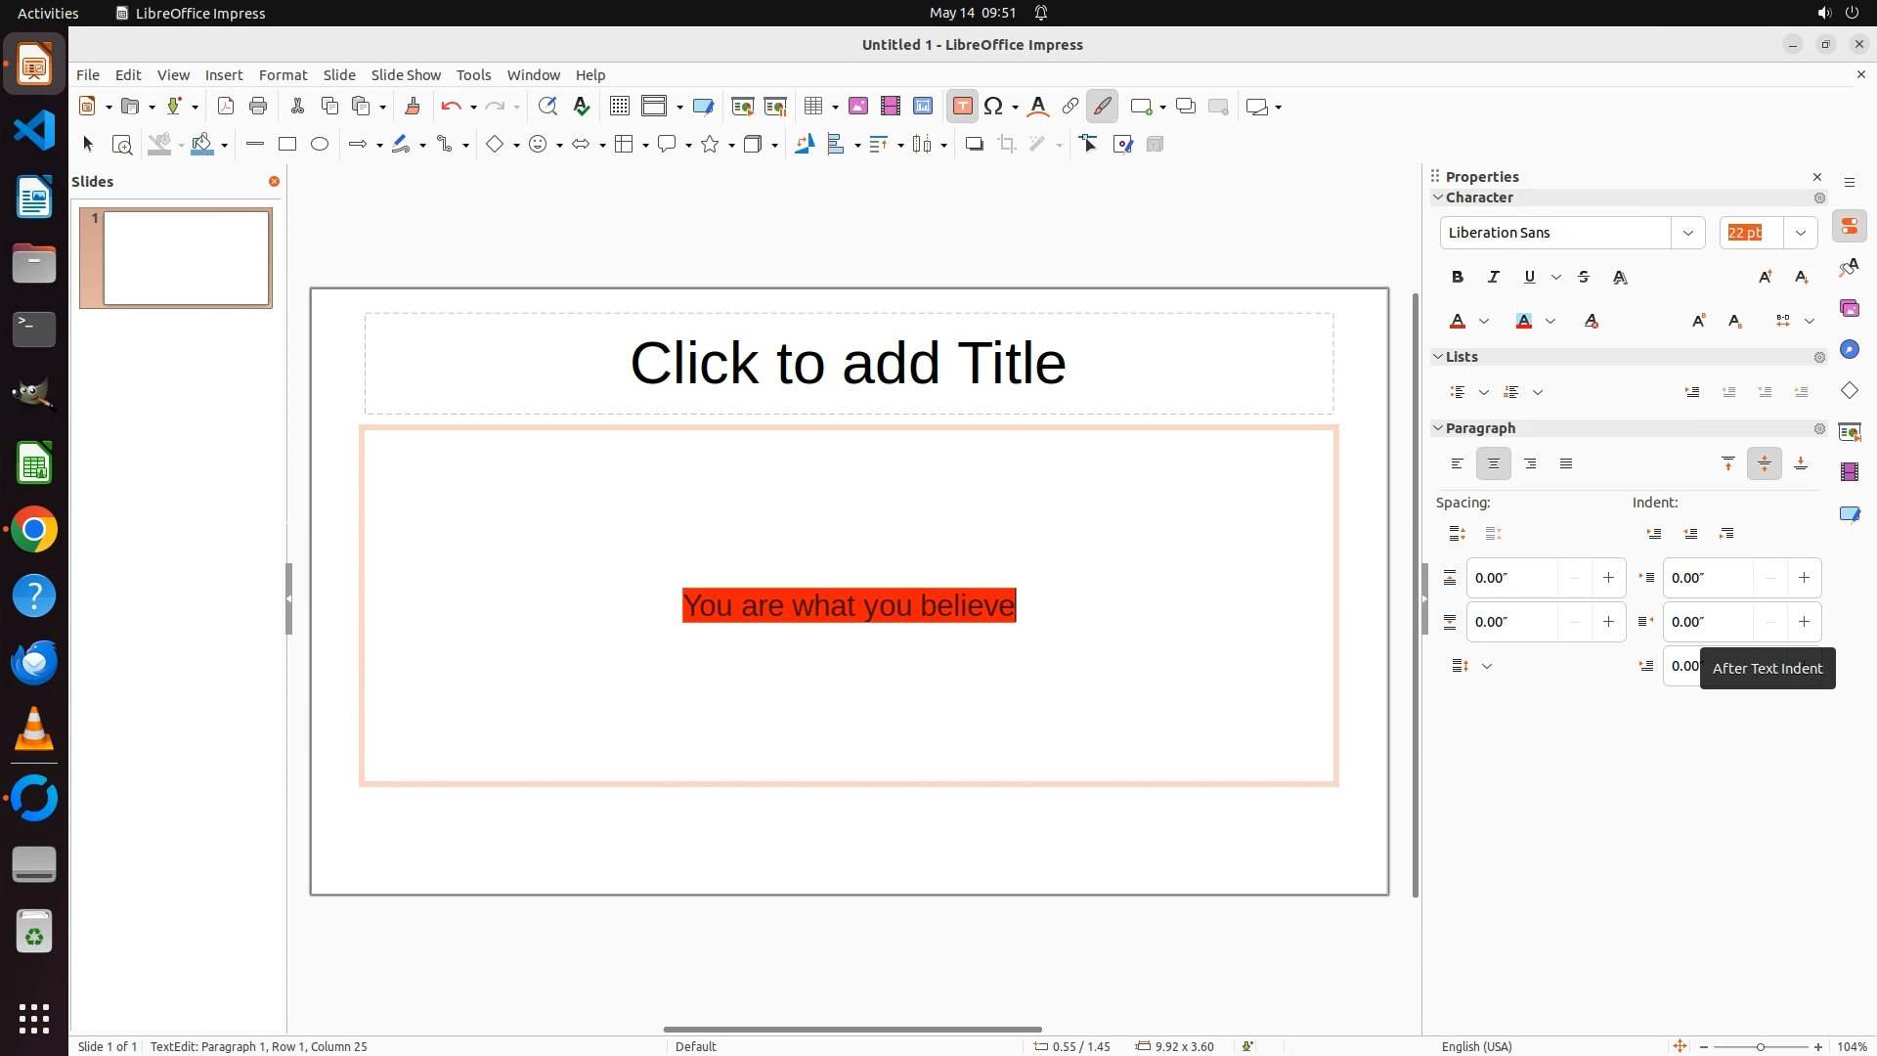Open the Slide Show menu
Image resolution: width=1877 pixels, height=1056 pixels.
coord(406,75)
